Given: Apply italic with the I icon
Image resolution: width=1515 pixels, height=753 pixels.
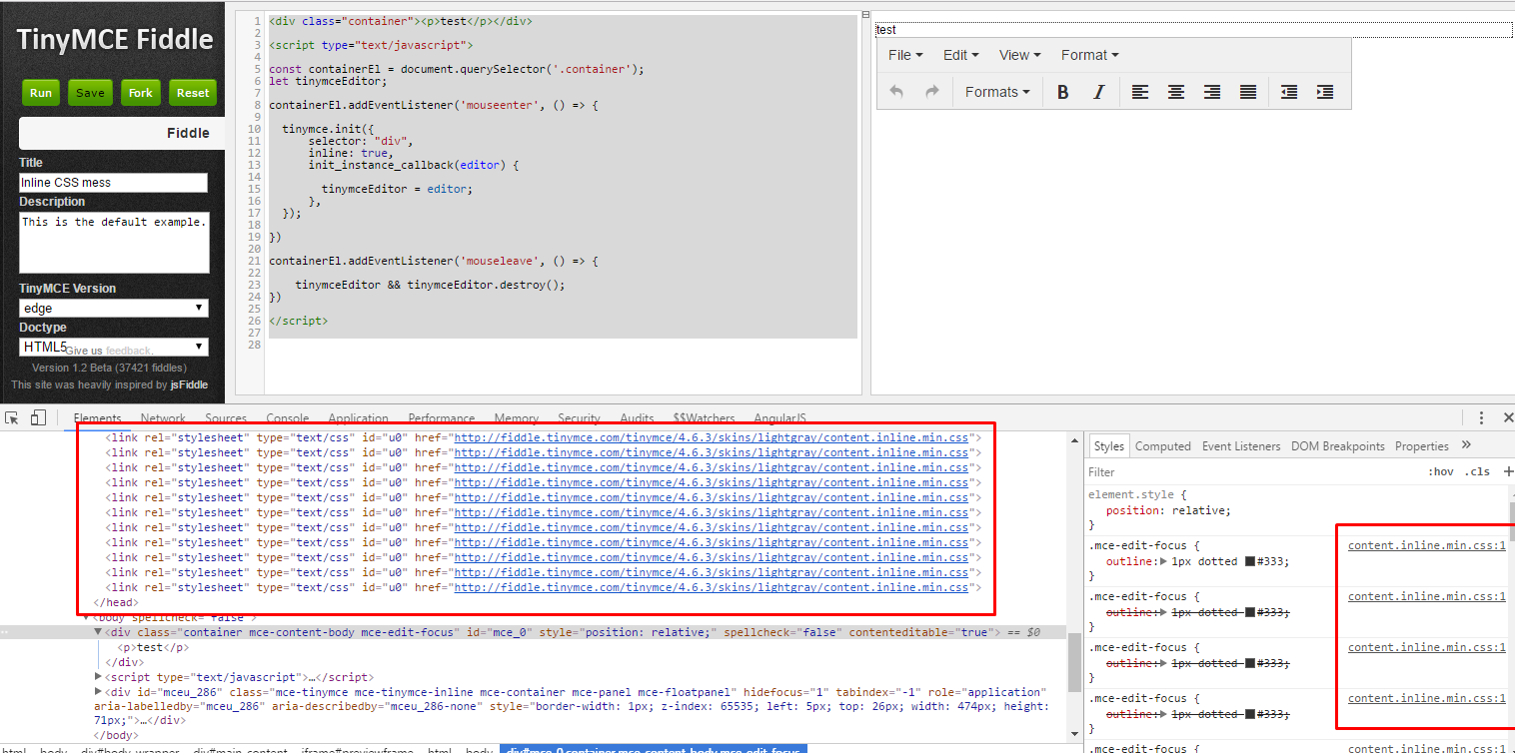Looking at the screenshot, I should pyautogui.click(x=1099, y=92).
